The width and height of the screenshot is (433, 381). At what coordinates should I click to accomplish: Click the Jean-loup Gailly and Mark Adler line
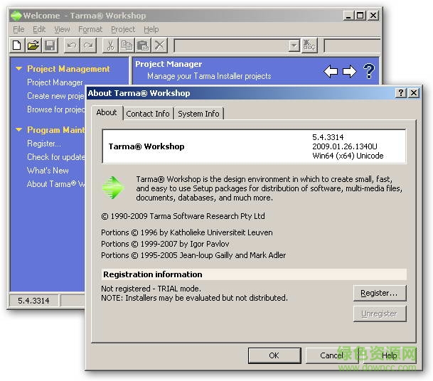[193, 255]
